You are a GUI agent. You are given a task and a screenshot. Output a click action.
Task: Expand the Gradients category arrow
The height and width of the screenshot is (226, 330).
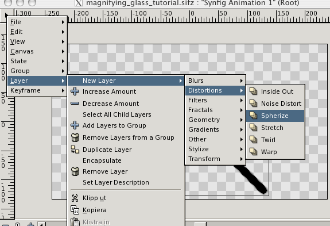click(x=242, y=129)
